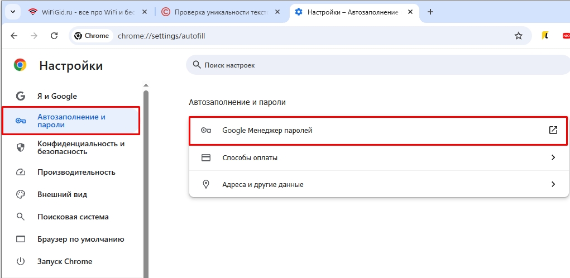The height and width of the screenshot is (278, 570).
Task: Click the red NEO extension icon
Action: point(566,36)
